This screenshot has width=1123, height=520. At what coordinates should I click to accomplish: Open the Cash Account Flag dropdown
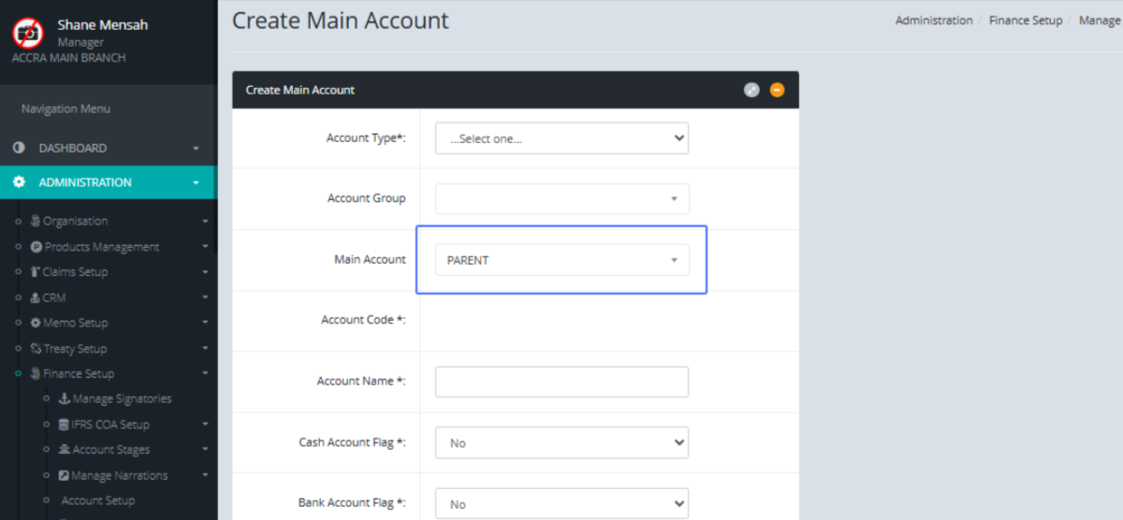coord(561,443)
